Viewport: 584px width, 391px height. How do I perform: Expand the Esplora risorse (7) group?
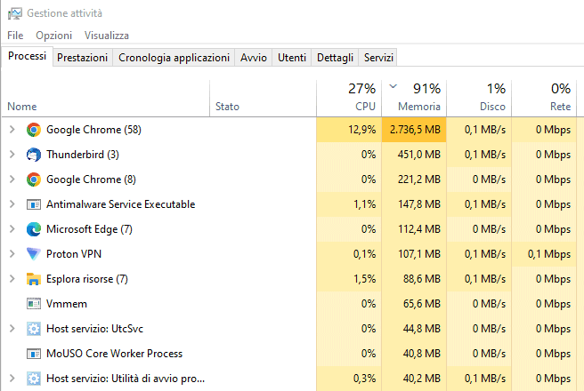click(12, 279)
